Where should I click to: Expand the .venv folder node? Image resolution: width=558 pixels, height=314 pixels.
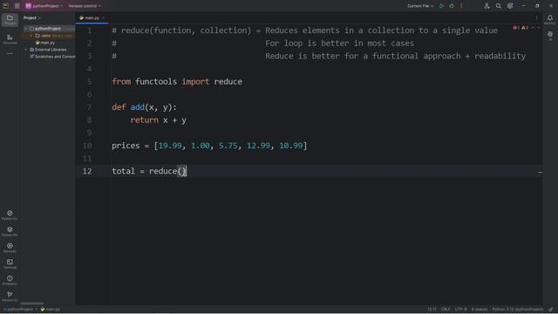pos(31,36)
